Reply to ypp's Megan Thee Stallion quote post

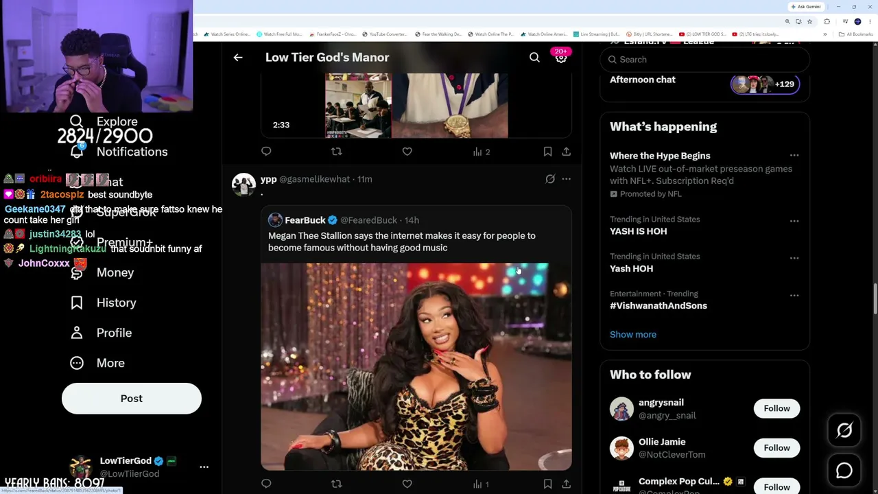(x=266, y=484)
